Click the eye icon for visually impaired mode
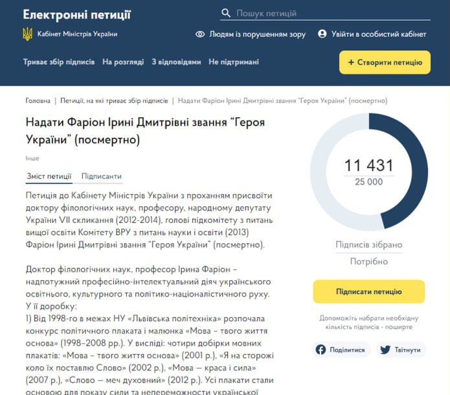The height and width of the screenshot is (395, 450). click(200, 34)
